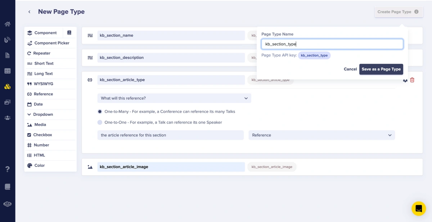Open the pages document sidebar icon
The width and height of the screenshot is (432, 222).
(7, 55)
